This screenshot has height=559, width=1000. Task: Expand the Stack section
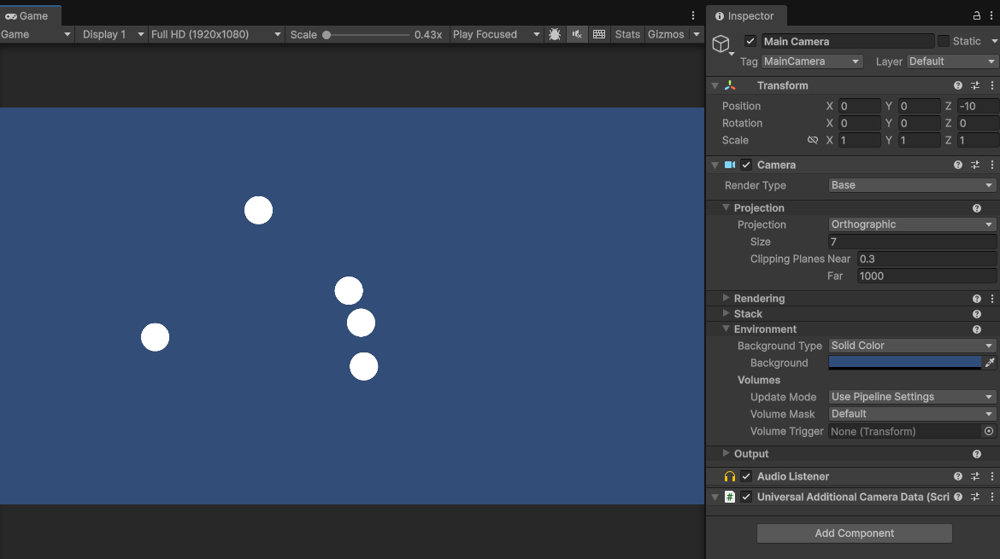coord(726,313)
